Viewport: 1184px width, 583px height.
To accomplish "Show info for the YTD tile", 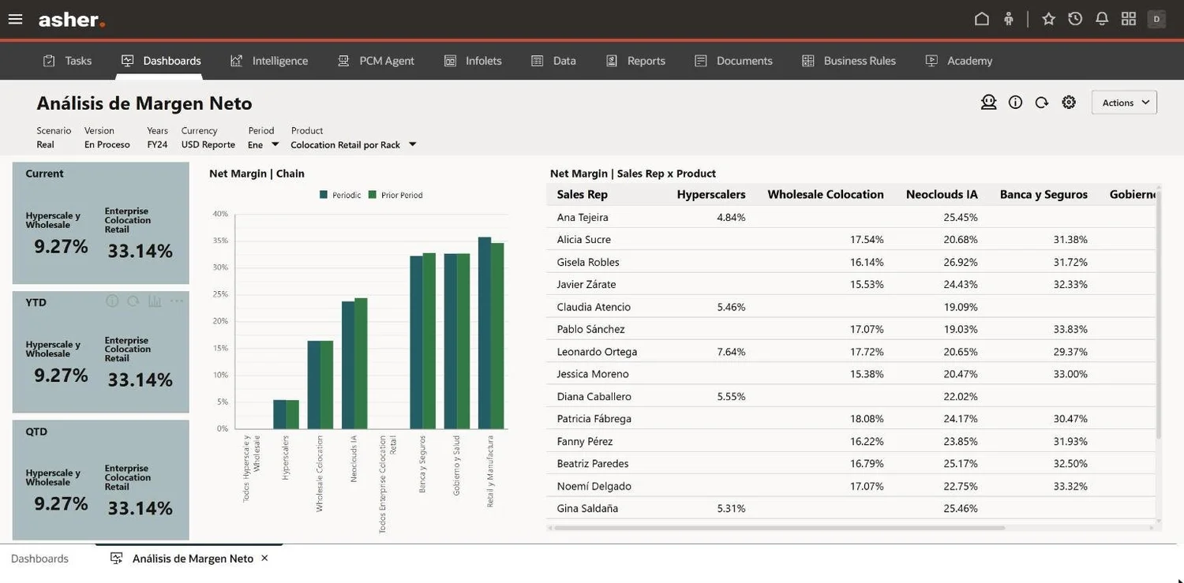I will (x=112, y=301).
